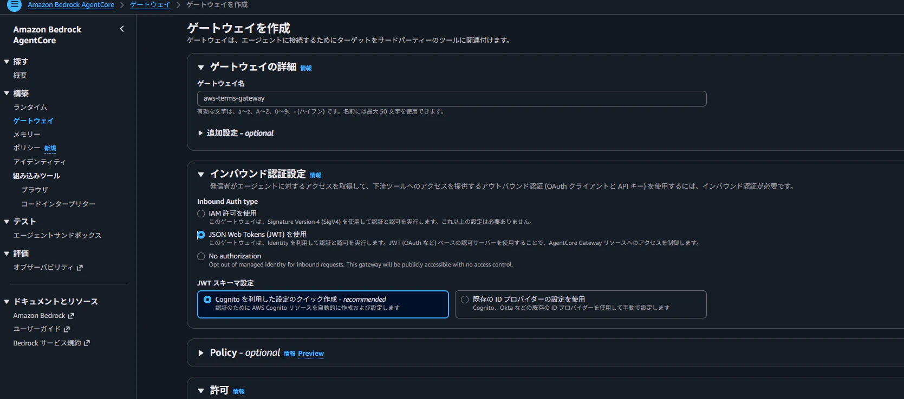Click ゲートウェイ breadcrumb link

(150, 5)
